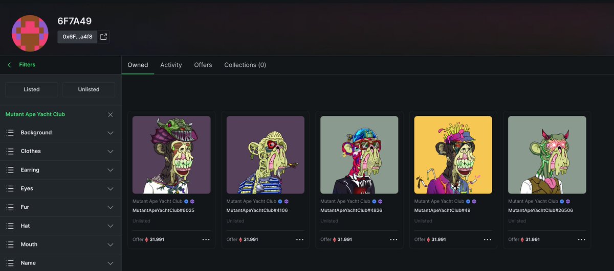Click the Eyes filter list icon
614x271 pixels.
10,188
